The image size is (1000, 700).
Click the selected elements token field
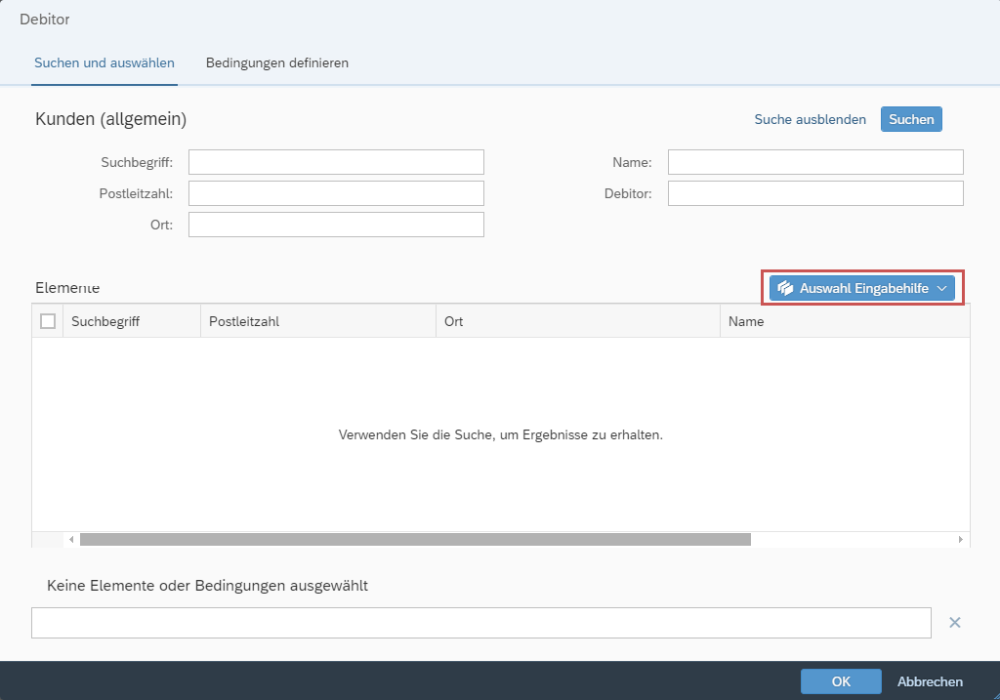tap(480, 623)
